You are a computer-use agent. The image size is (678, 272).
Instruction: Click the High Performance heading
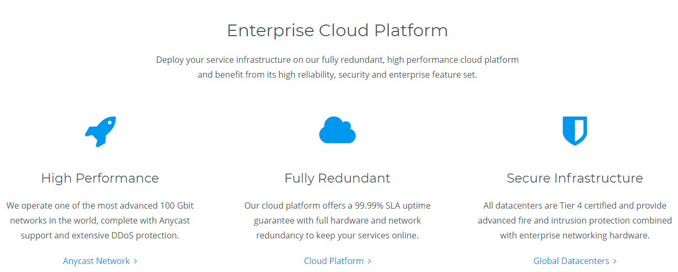tap(100, 178)
